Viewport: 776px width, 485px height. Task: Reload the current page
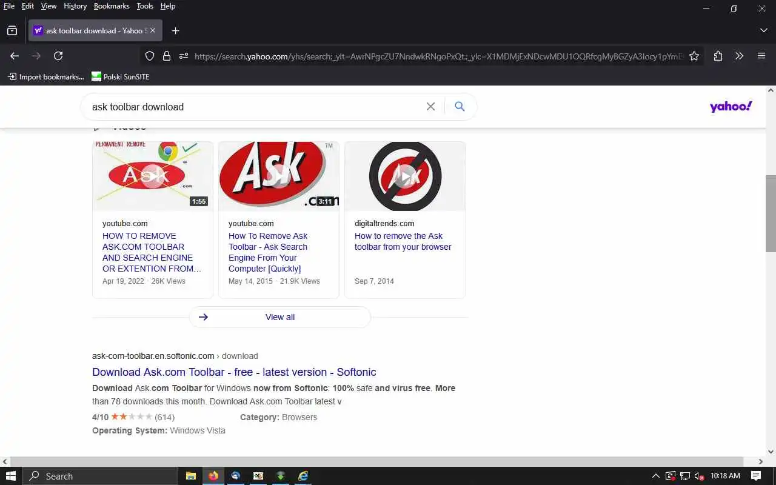pos(58,56)
